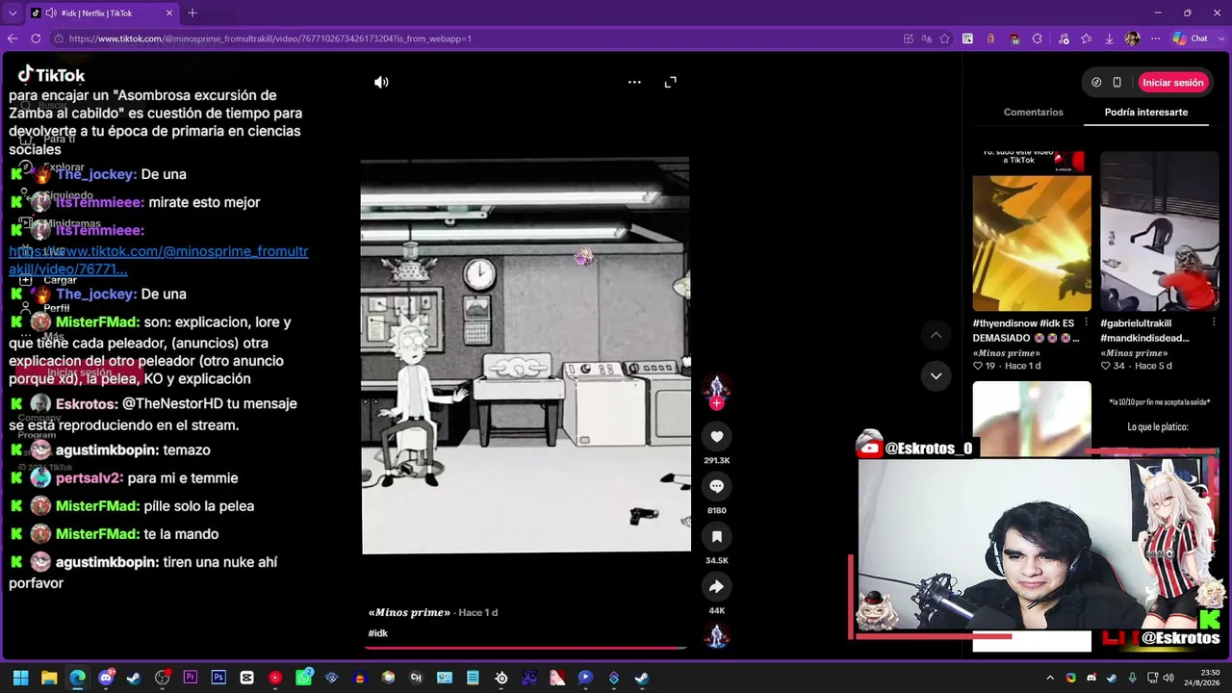
Task: Open the #idk hashtag link
Action: [x=378, y=633]
